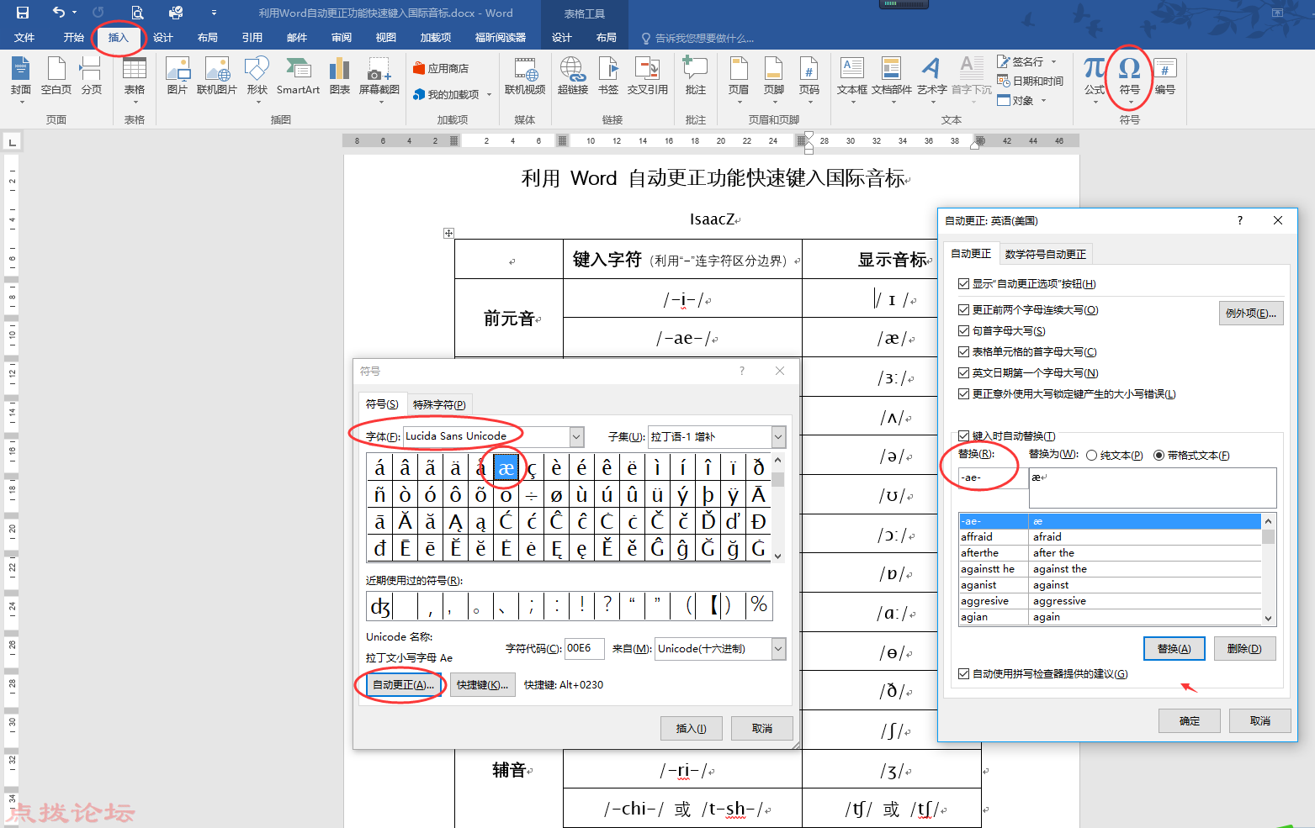Switch to the References (引用) ribbon tab

(252, 38)
